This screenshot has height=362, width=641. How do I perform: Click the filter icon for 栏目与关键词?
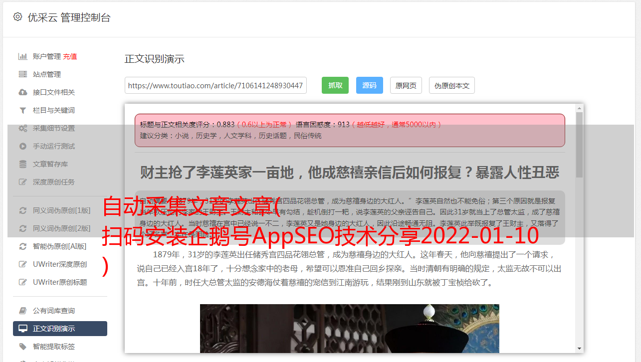(22, 110)
